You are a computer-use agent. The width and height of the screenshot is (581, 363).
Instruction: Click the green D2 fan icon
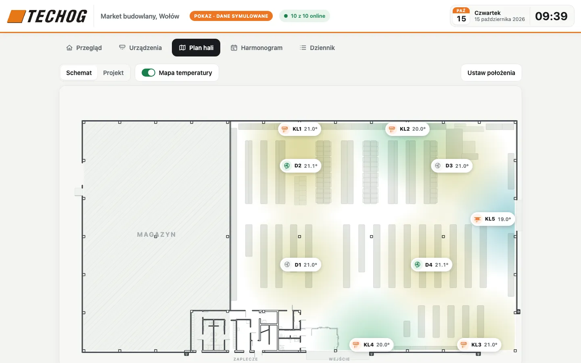[287, 166]
